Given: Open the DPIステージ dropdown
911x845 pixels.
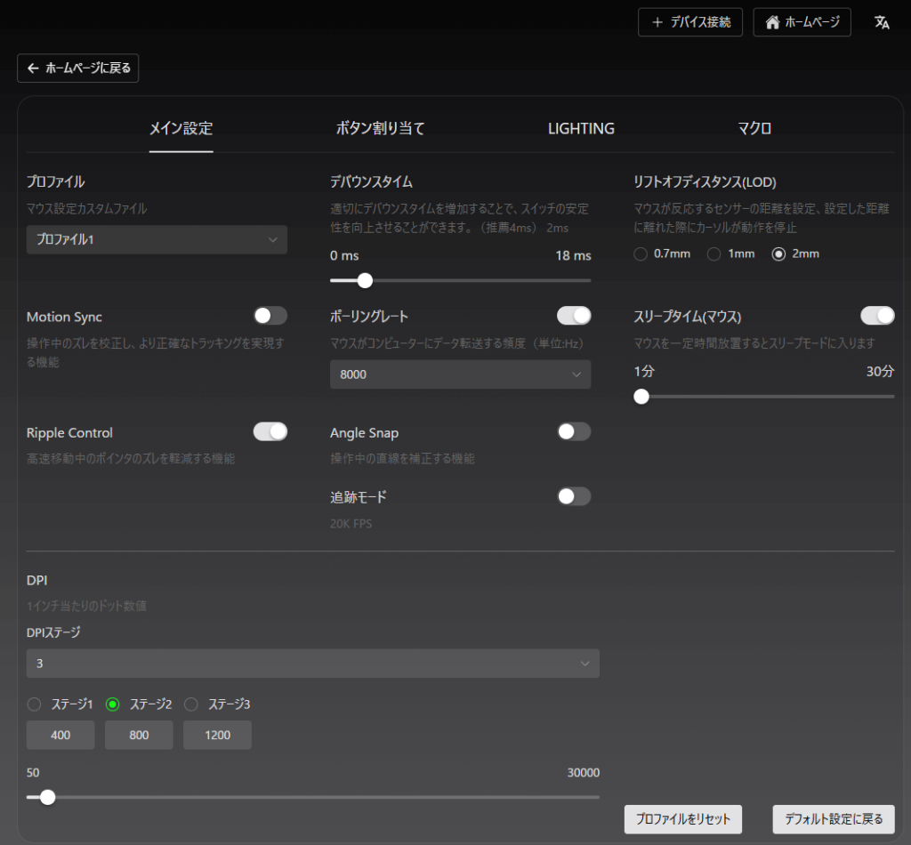Looking at the screenshot, I should pos(312,664).
